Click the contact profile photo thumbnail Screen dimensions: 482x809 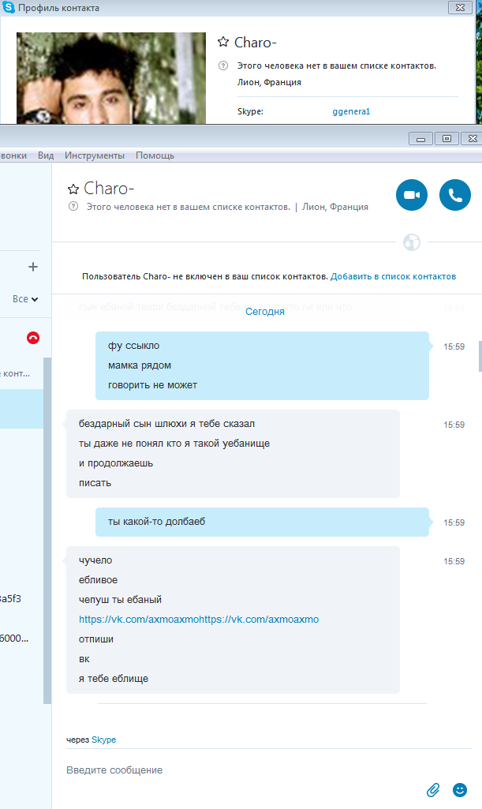pos(110,78)
